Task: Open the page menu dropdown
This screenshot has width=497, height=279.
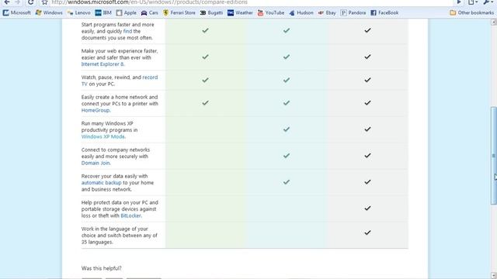Action: 473,2
